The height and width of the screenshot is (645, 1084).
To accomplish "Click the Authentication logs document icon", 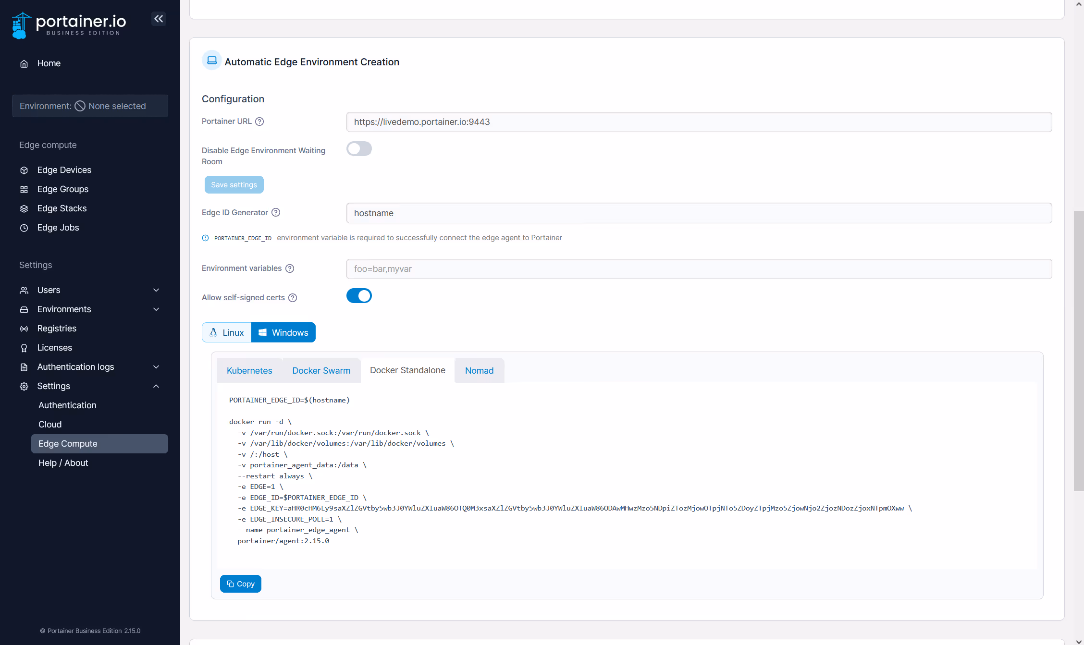I will [24, 367].
